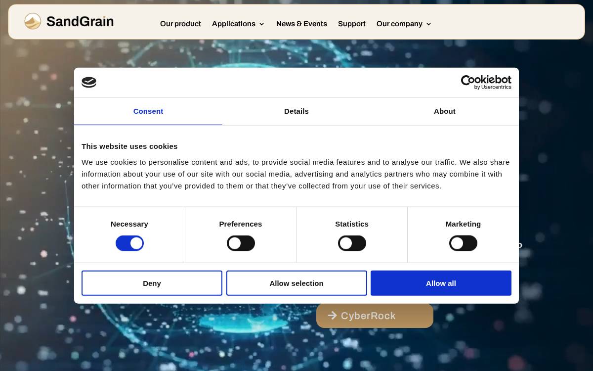
Task: Go to the Support page
Action: tap(352, 24)
